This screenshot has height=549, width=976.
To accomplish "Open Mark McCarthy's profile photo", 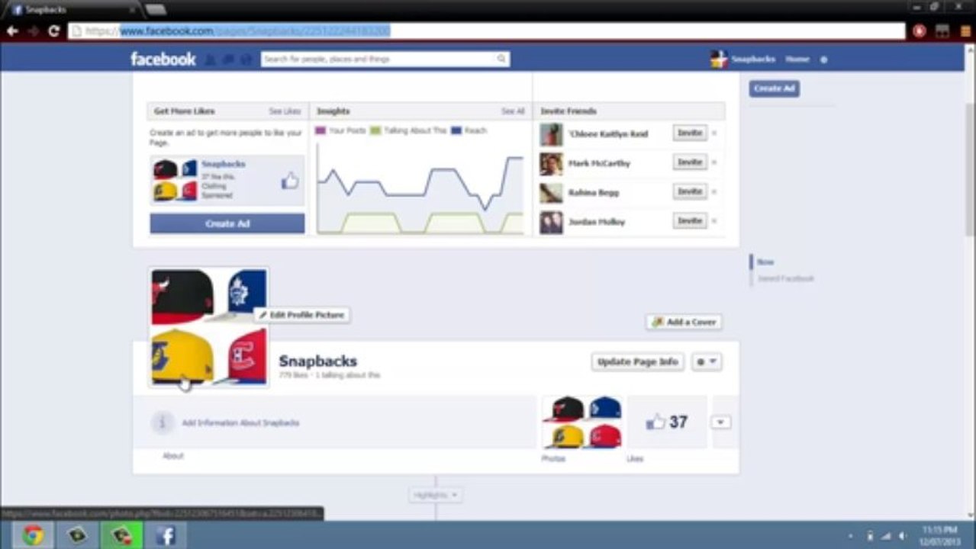I will click(x=551, y=164).
